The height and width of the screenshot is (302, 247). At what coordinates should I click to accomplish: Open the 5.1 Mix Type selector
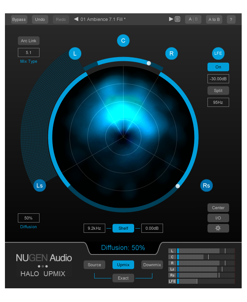point(28,52)
